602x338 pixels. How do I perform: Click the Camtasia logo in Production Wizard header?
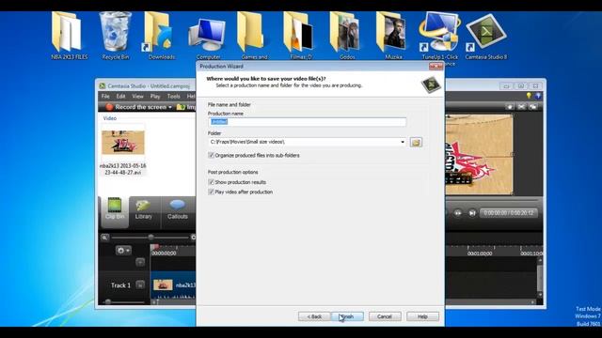pyautogui.click(x=431, y=84)
